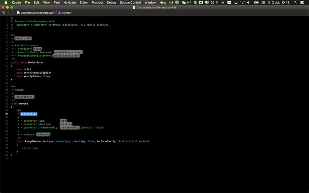Select the returning placeholder token
The image size is (309, 193).
click(x=43, y=134)
